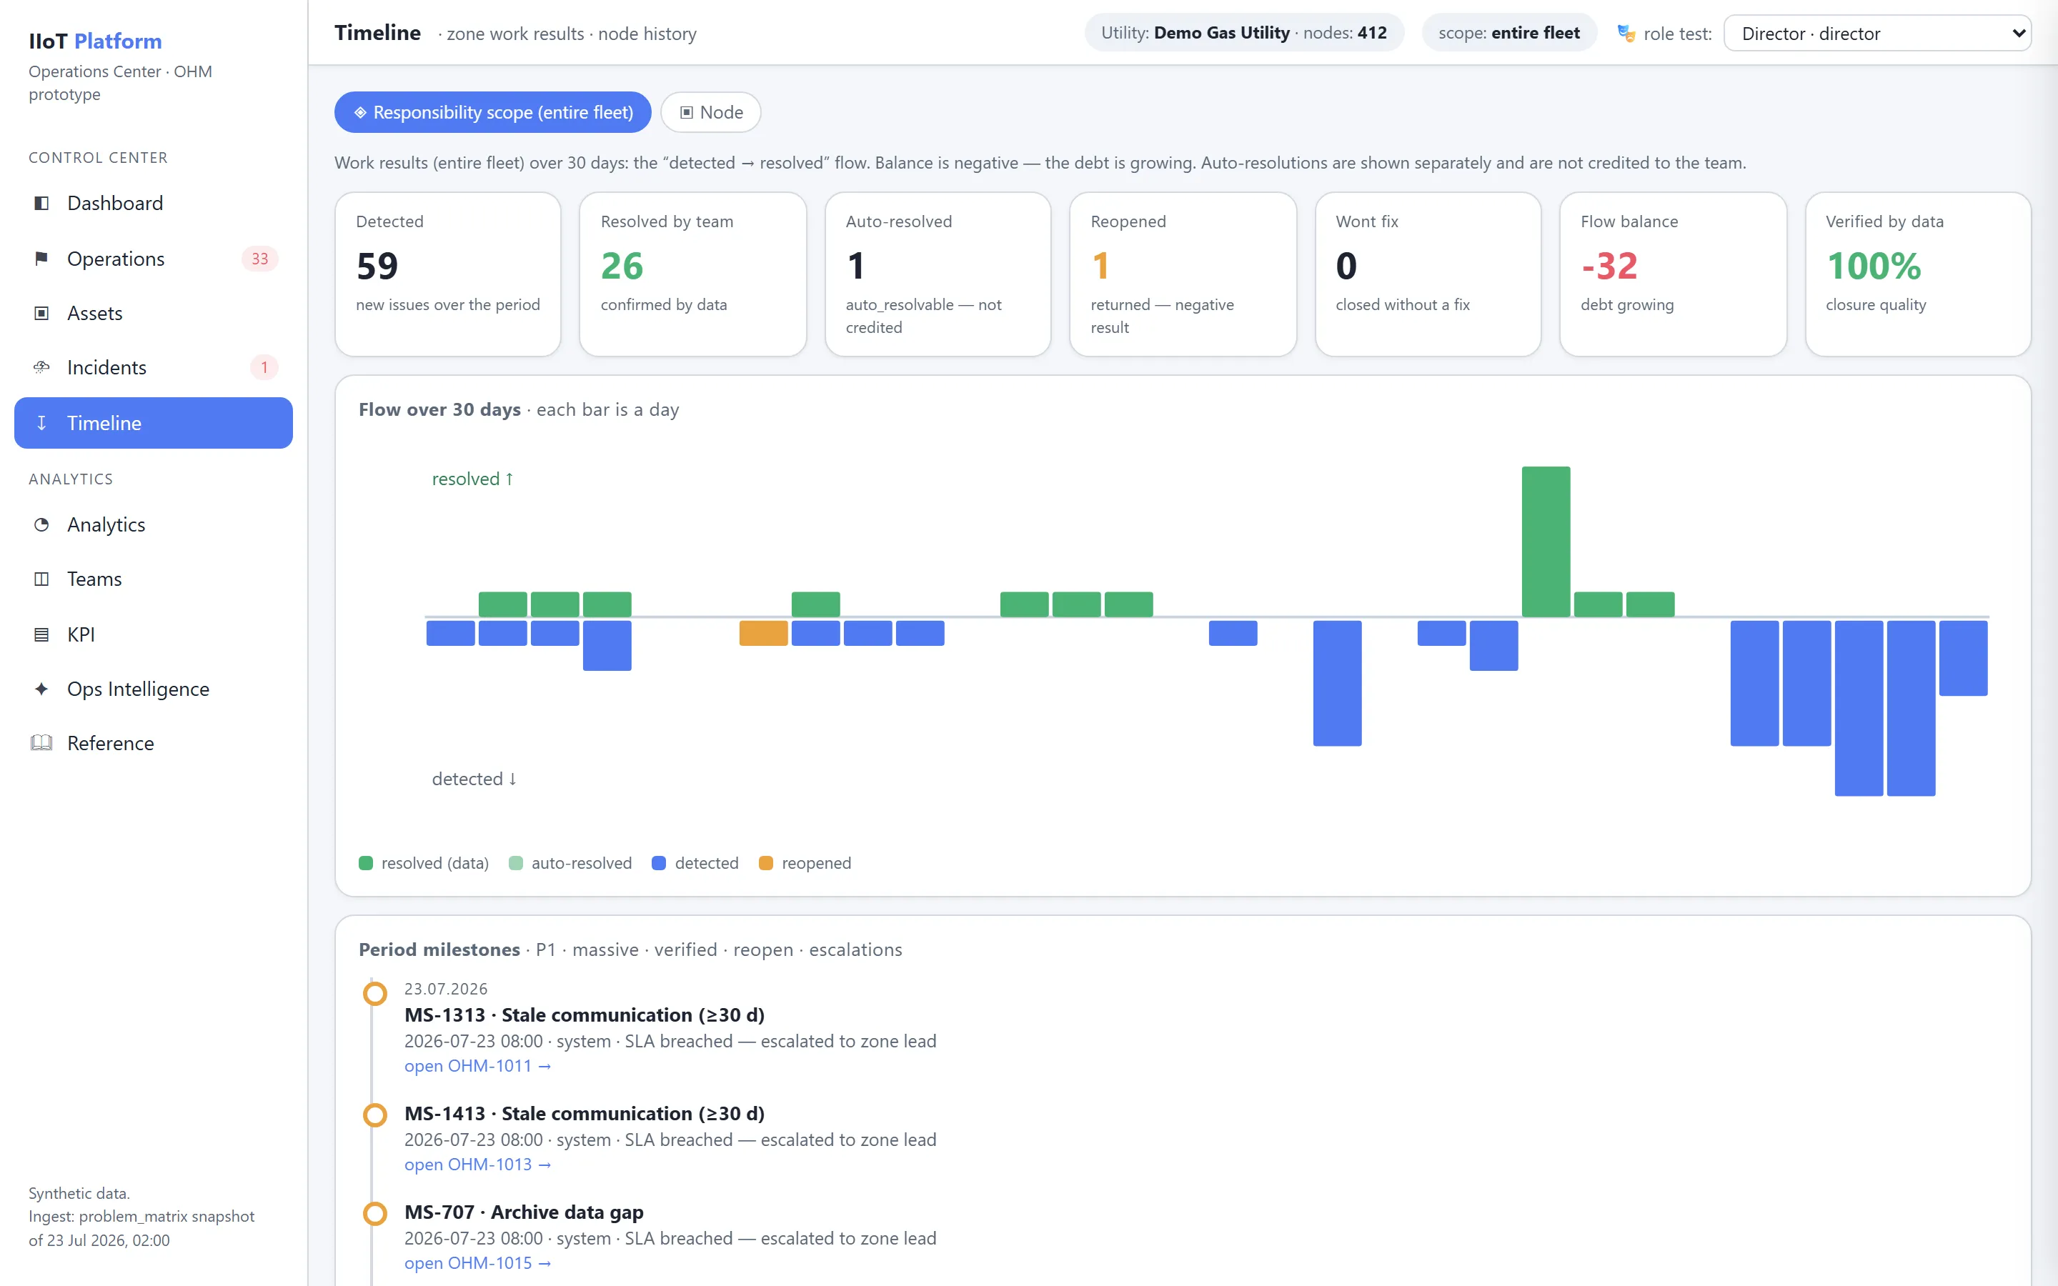This screenshot has height=1286, width=2058.
Task: Click the Wont fix card
Action: pos(1428,274)
